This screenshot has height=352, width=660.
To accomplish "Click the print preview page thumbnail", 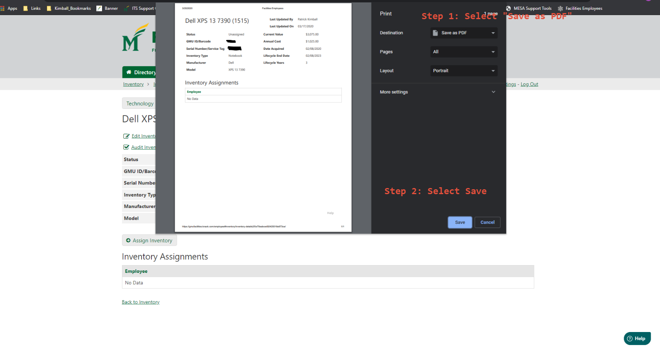I will 263,117.
